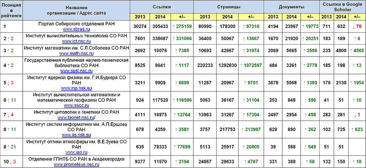
Task: Click the 'Документы' column group header
Action: coord(292,7)
